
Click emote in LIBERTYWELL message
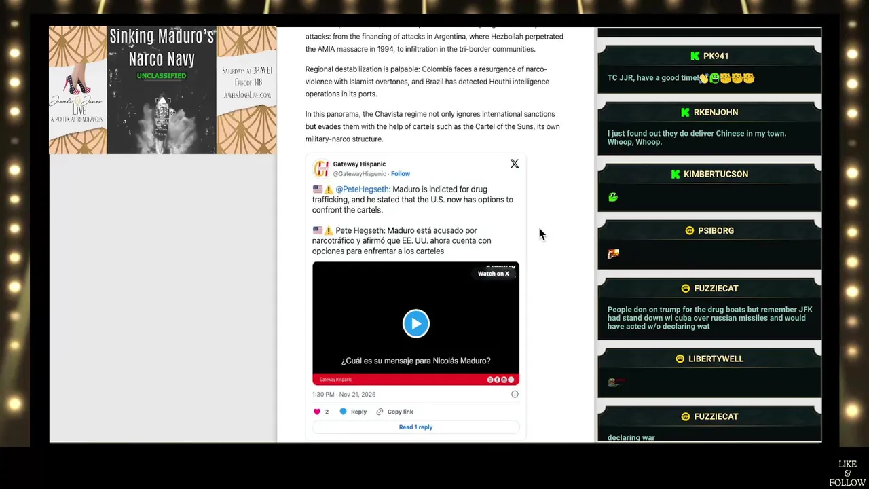tap(615, 382)
